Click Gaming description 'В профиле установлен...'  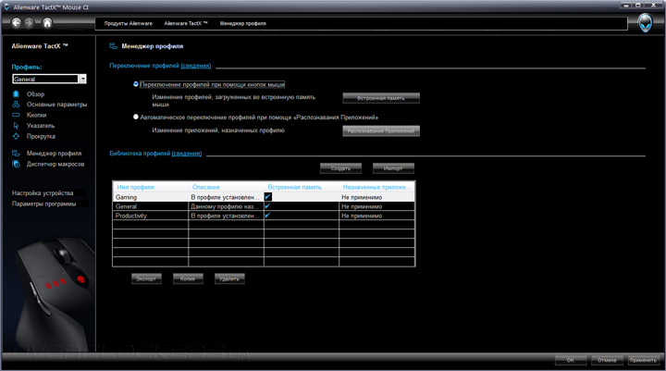[x=225, y=197]
